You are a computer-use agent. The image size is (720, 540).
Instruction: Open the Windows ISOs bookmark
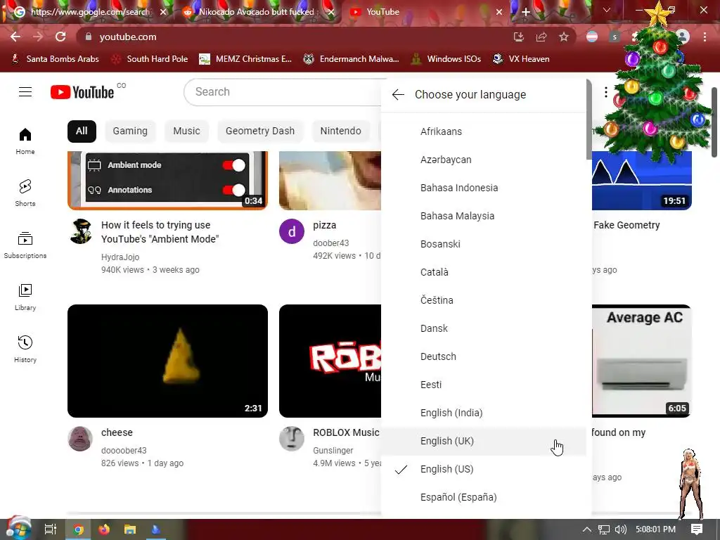click(446, 59)
